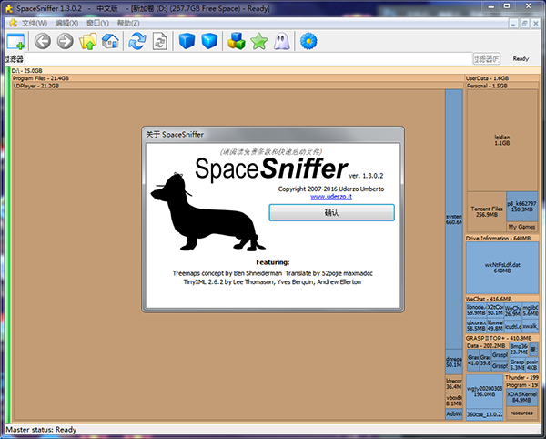Screen dimensions: 546x439
Task: Select the 360cse_13.0 file block
Action: (484, 414)
